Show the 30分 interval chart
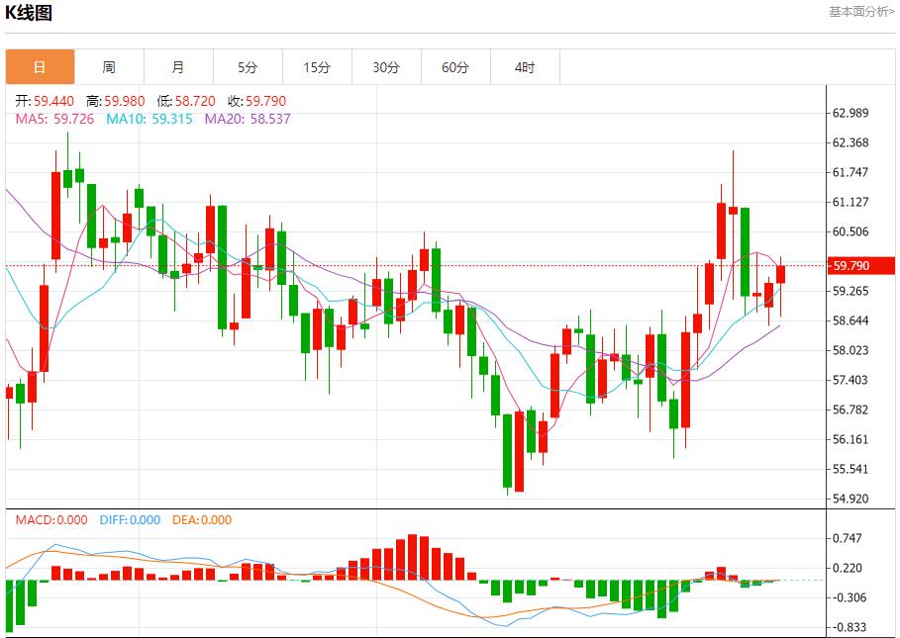 tap(386, 67)
